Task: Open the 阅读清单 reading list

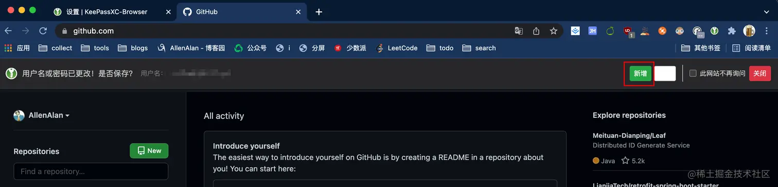Action: pyautogui.click(x=752, y=48)
